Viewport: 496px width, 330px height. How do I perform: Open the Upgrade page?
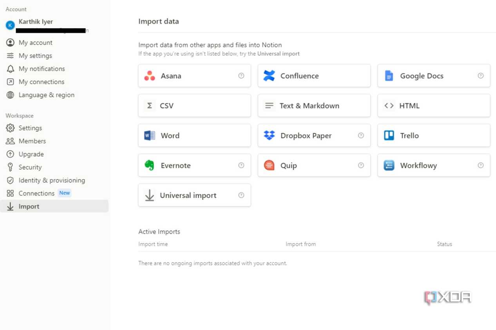[54, 154]
